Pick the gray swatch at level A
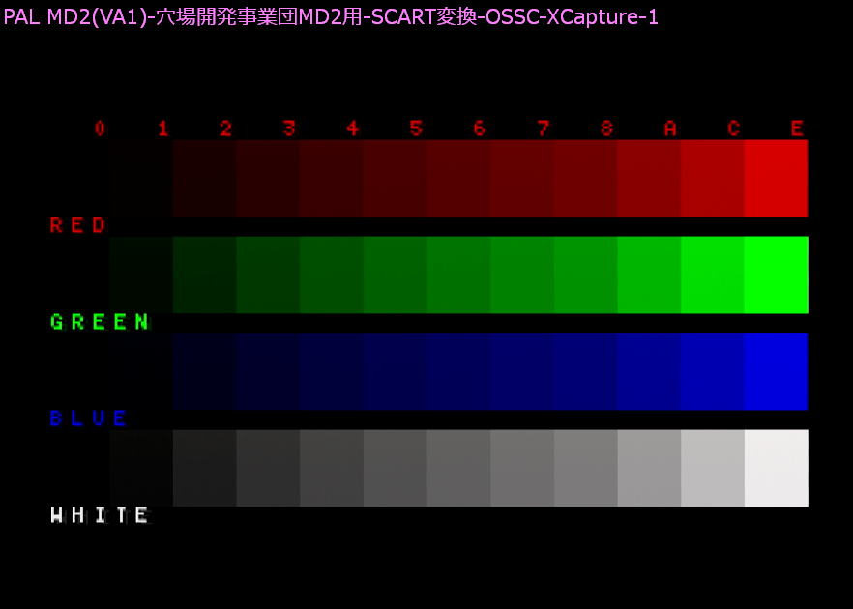 click(x=649, y=468)
